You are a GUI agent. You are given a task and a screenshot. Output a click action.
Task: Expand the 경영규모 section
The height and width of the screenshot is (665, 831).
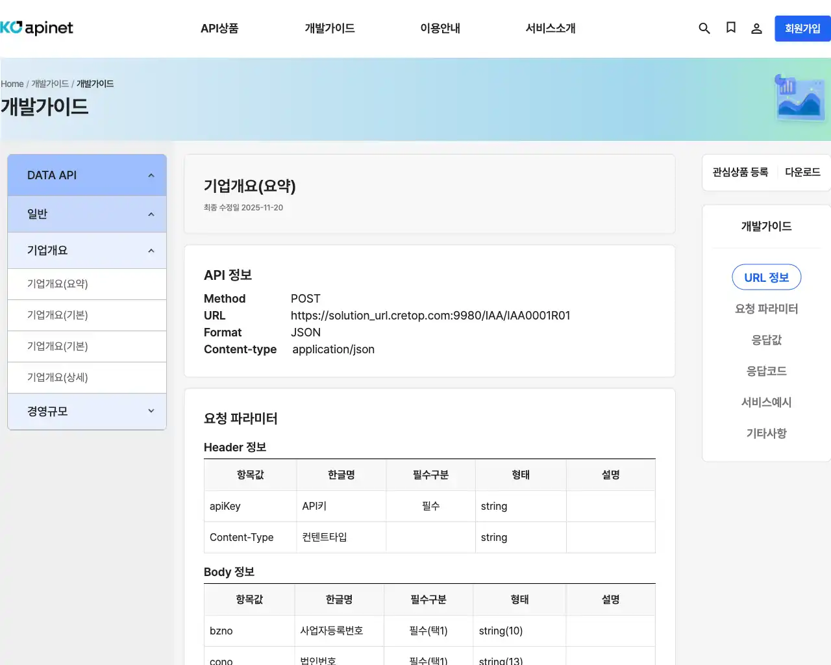coord(86,411)
